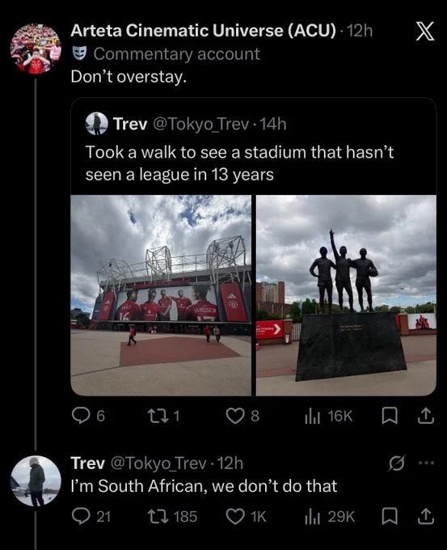
Task: Repost the Arteta Cinematic Universe tweet
Action: [x=164, y=416]
